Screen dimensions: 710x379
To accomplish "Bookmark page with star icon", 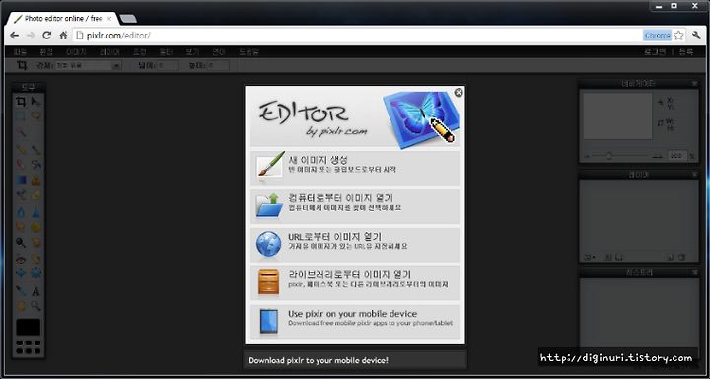I will pyautogui.click(x=678, y=36).
